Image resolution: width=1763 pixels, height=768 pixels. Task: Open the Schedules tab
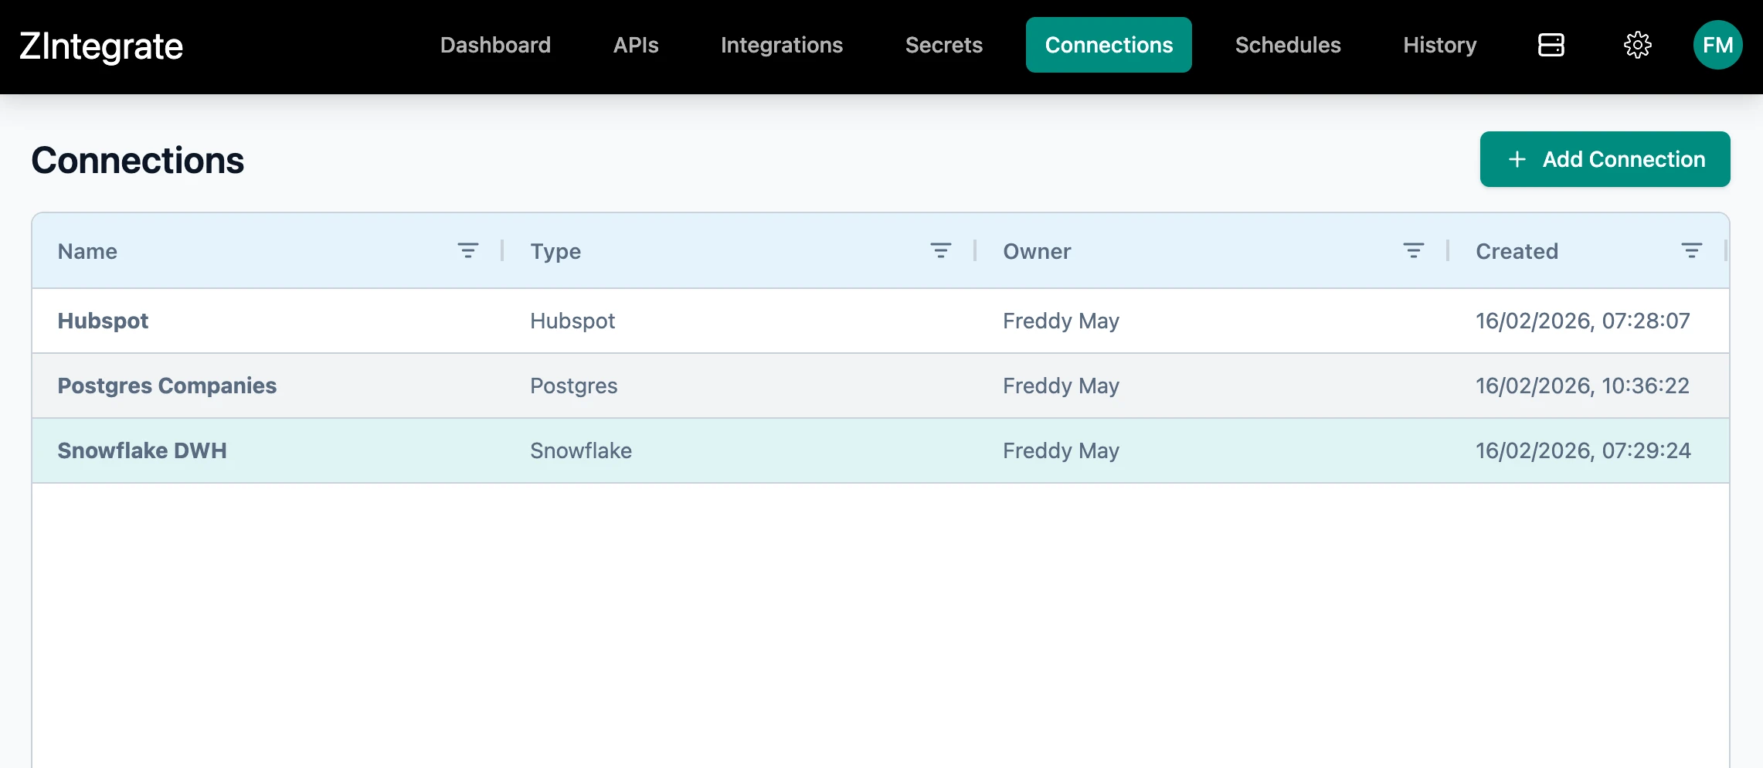pos(1288,45)
